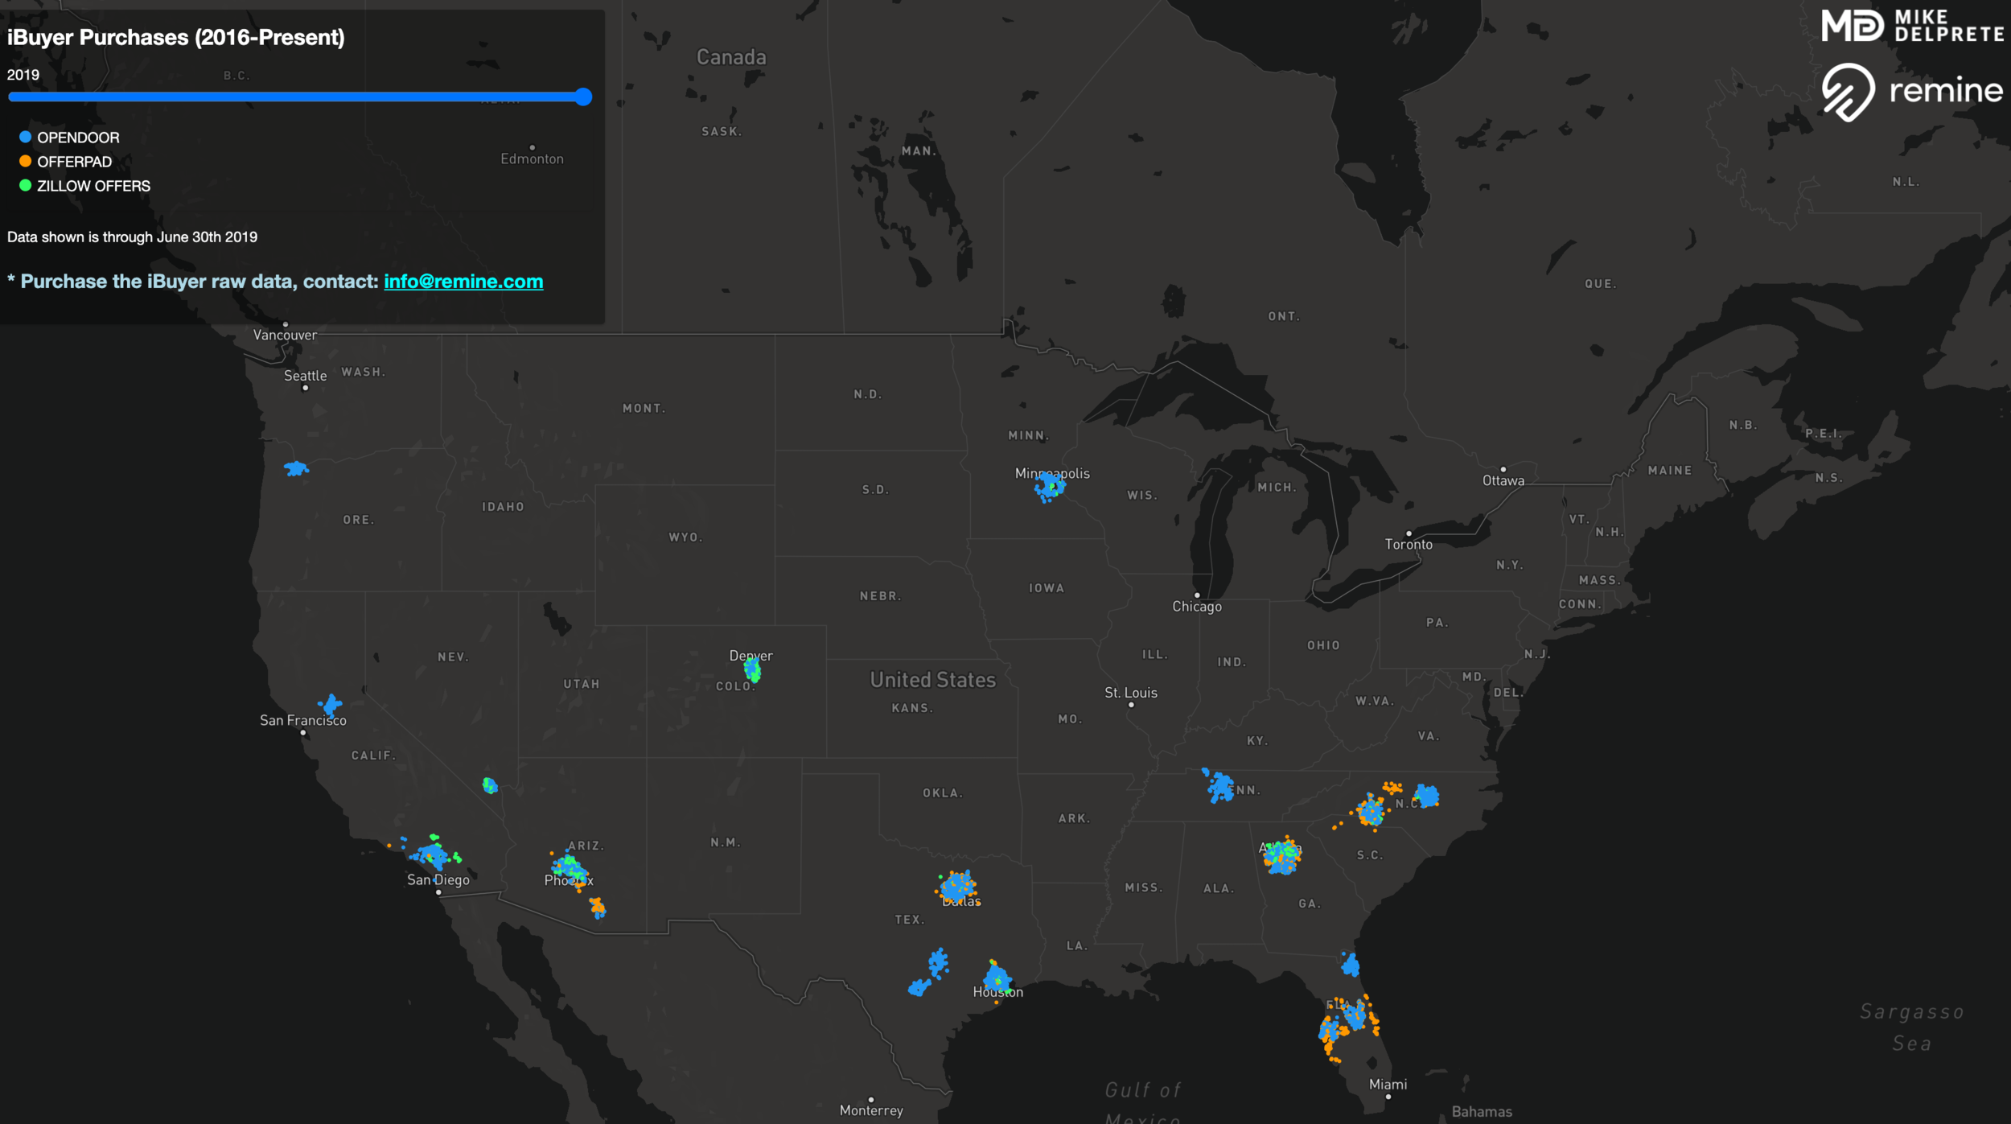This screenshot has height=1124, width=2011.
Task: Click the year slider handle
Action: (x=584, y=97)
